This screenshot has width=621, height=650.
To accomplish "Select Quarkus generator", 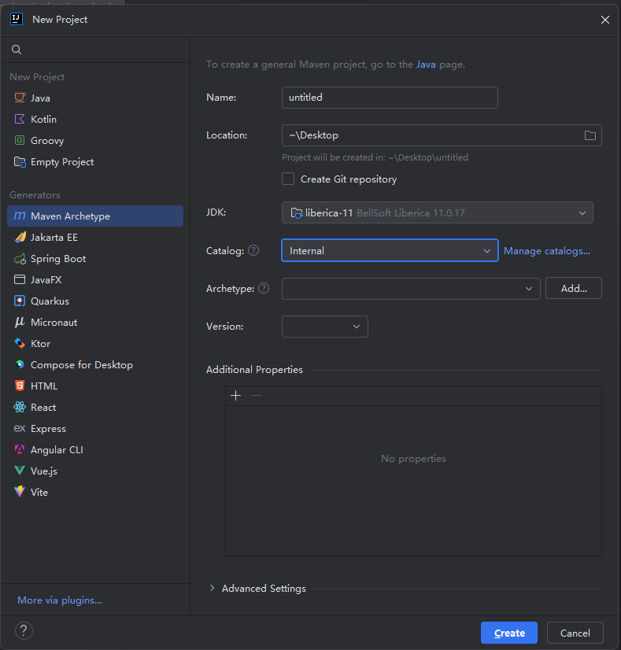I will click(x=95, y=301).
